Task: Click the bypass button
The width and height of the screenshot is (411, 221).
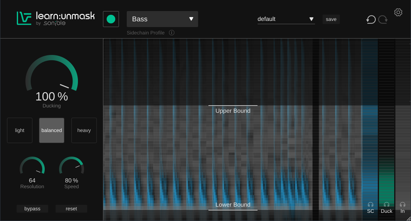Action: coord(32,209)
